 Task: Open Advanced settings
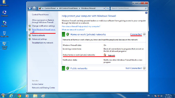coord(39,39)
